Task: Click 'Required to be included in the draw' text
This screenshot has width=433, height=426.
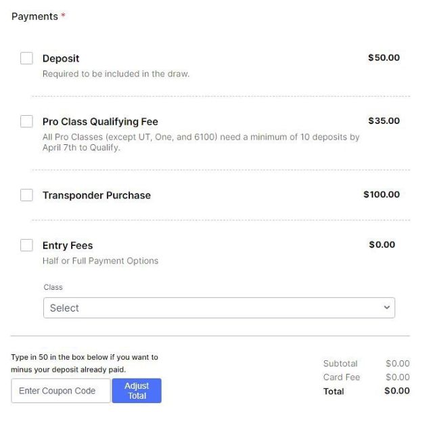Action: pyautogui.click(x=116, y=74)
